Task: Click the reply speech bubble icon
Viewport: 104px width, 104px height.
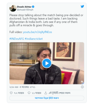Action: (29, 93)
